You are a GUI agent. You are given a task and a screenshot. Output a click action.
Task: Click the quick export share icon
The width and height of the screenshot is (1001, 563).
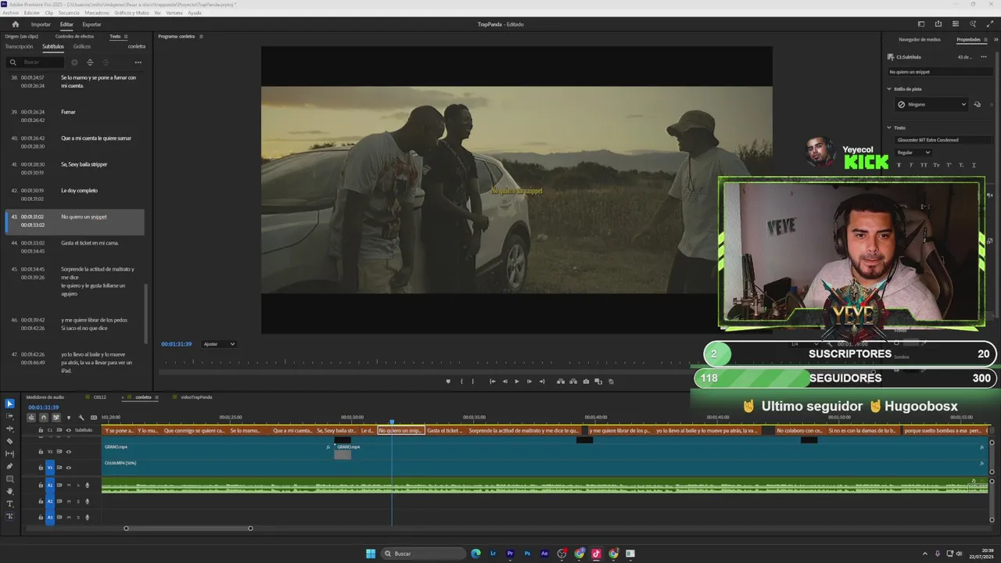938,24
